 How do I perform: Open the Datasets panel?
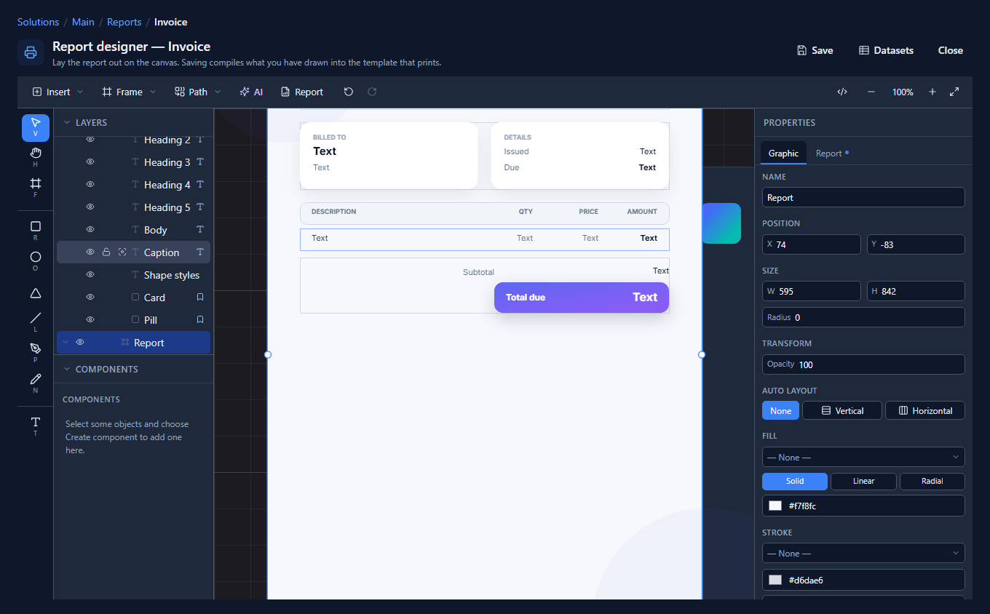(x=886, y=50)
